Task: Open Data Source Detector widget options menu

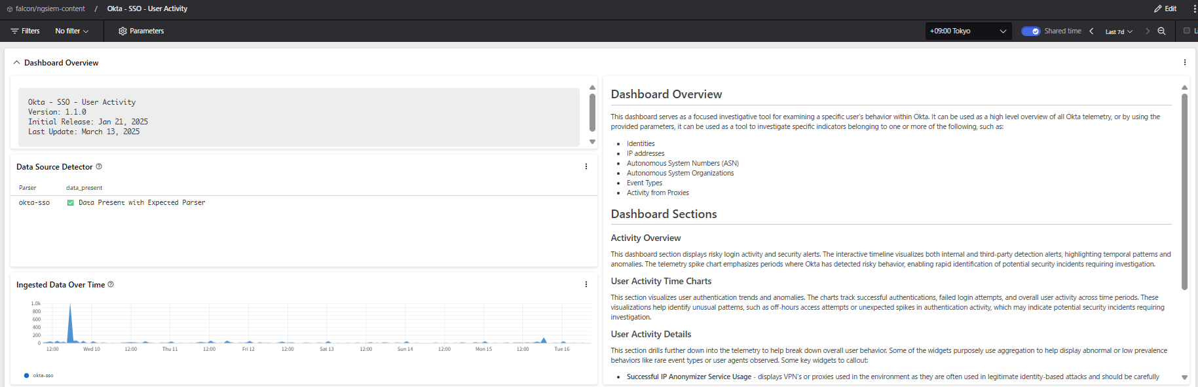Action: pos(586,167)
